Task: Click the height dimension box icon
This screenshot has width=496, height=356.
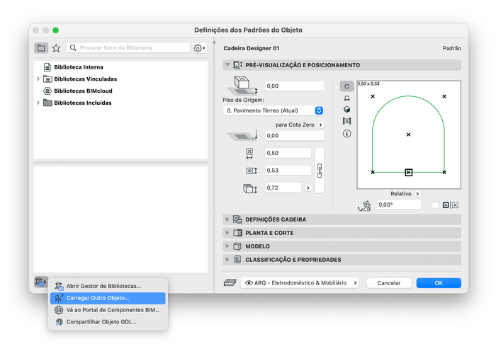Action: pos(250,188)
